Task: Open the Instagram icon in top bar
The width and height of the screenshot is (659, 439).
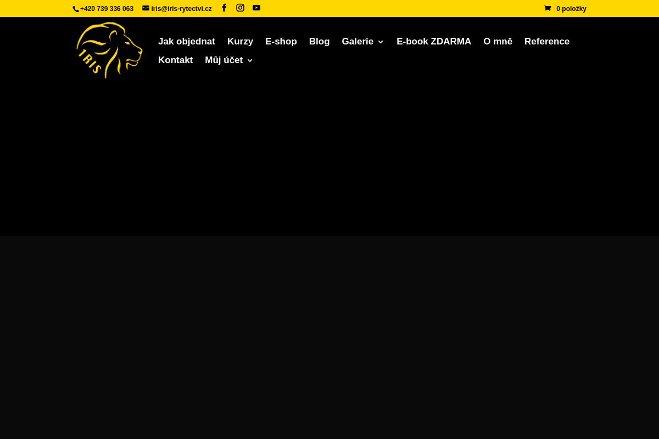Action: pyautogui.click(x=240, y=8)
